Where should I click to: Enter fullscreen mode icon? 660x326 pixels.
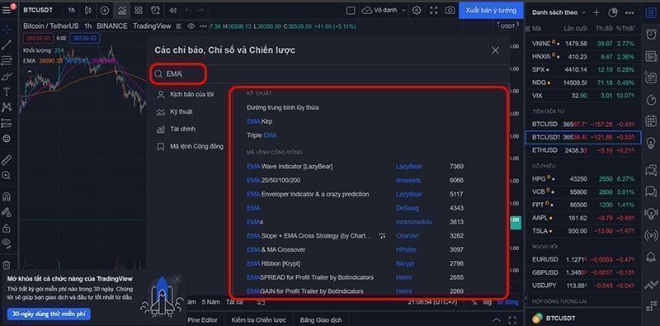pyautogui.click(x=434, y=10)
